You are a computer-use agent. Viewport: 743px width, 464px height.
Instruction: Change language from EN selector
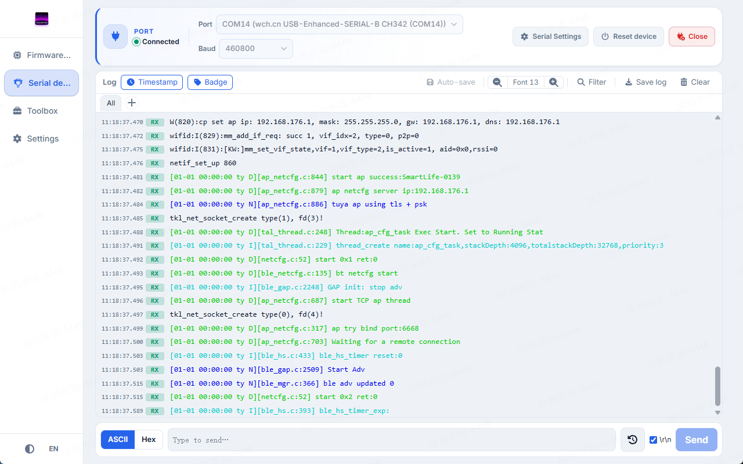click(53, 449)
